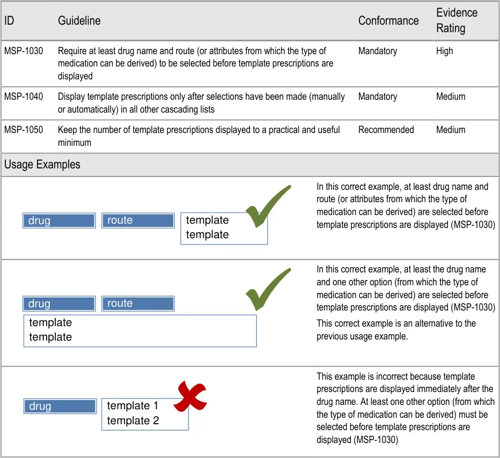This screenshot has width=500, height=458.
Task: Click the Usage Examples section header
Action: pyautogui.click(x=42, y=165)
